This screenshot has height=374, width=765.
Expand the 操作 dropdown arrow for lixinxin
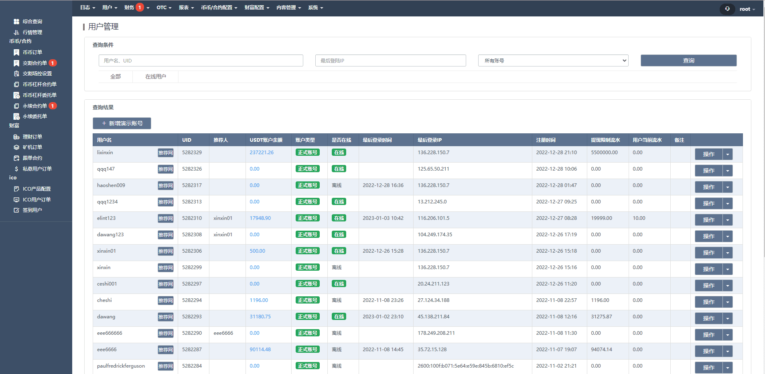coord(728,154)
